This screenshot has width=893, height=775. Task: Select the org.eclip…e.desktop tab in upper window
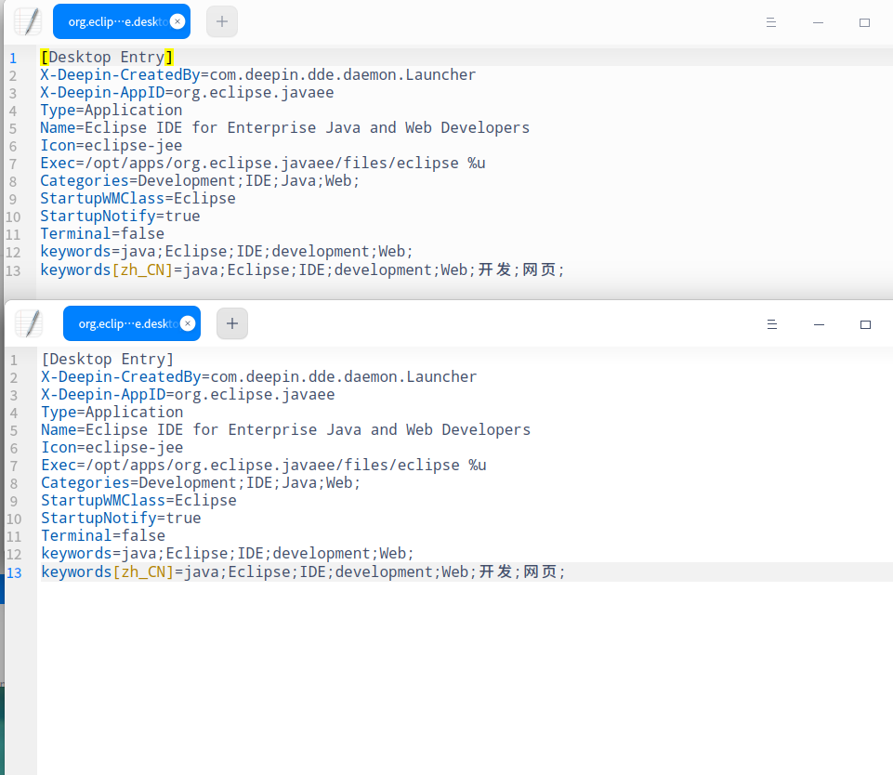tap(122, 21)
